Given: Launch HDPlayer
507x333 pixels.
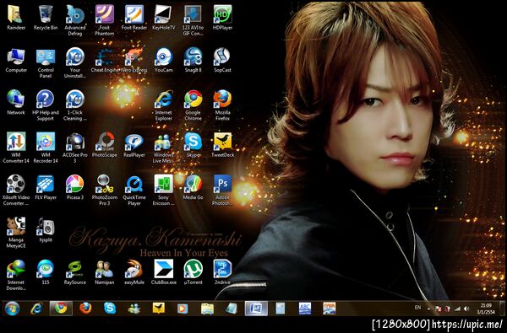Looking at the screenshot, I should pos(222,18).
